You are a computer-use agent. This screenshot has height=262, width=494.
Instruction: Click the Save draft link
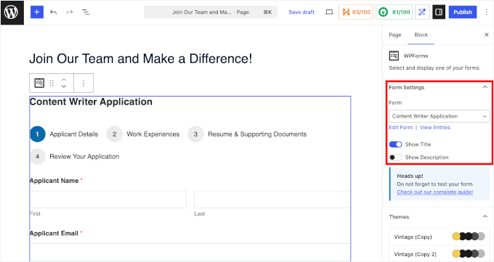tap(301, 12)
